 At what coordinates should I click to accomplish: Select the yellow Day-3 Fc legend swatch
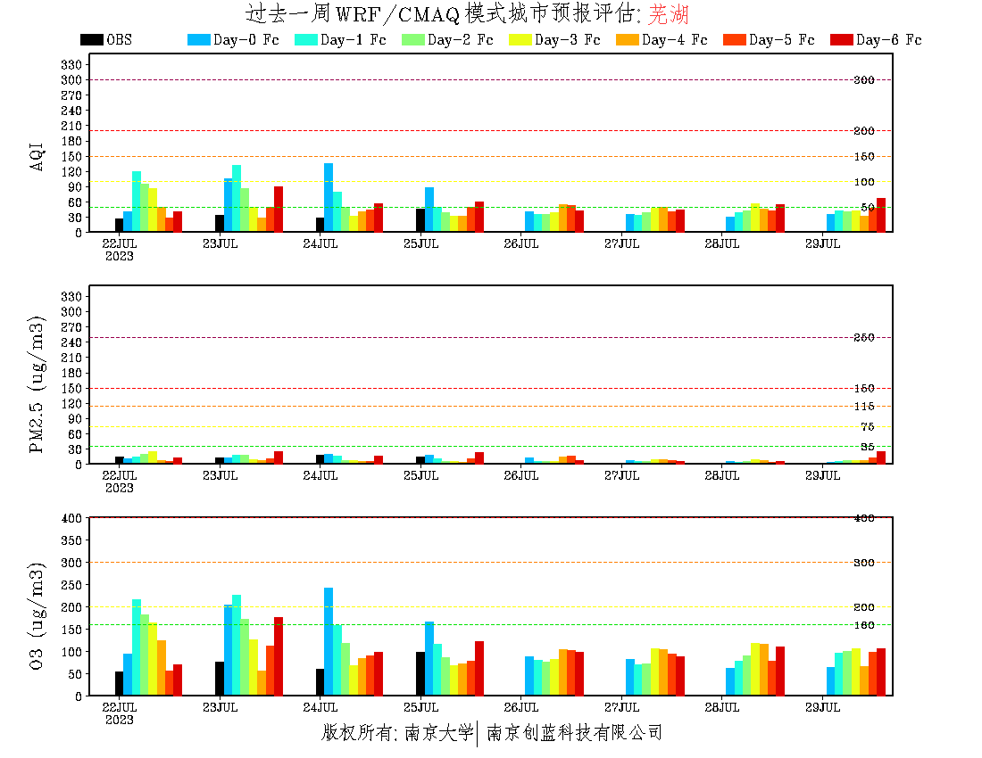(520, 39)
